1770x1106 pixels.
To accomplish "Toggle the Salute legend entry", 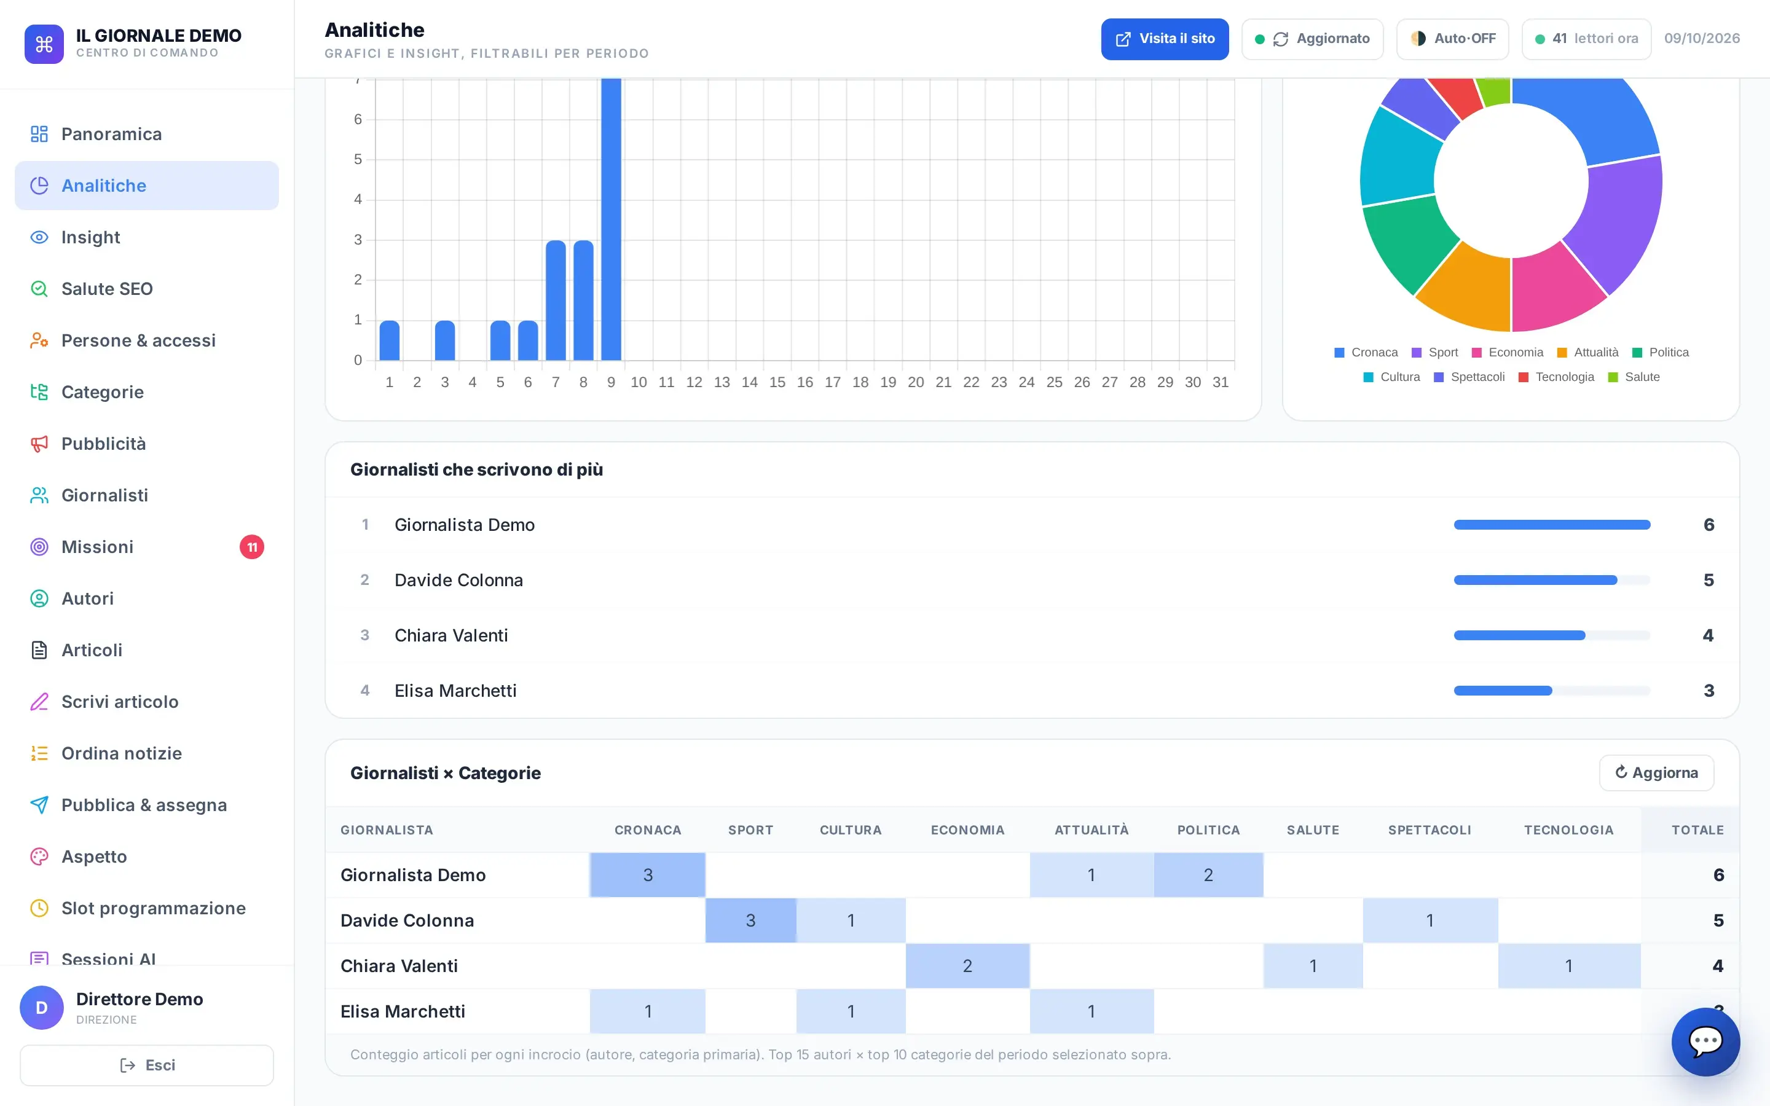I will 1633,377.
